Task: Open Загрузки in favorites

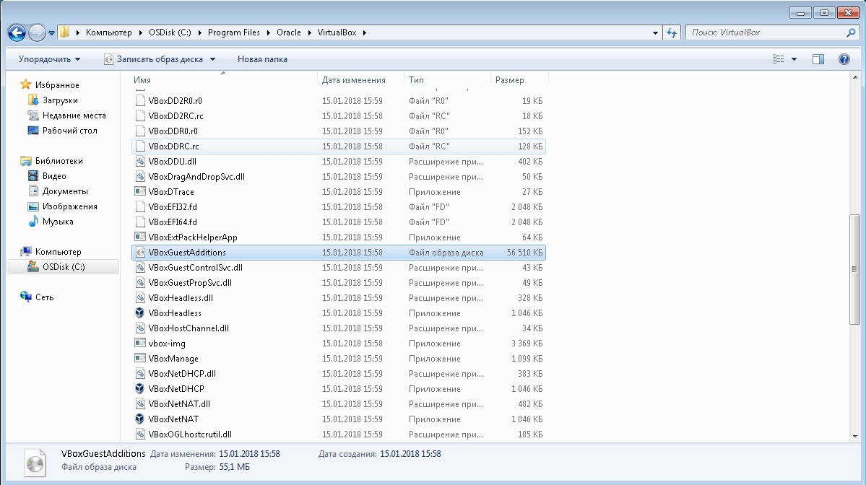Action: tap(60, 100)
